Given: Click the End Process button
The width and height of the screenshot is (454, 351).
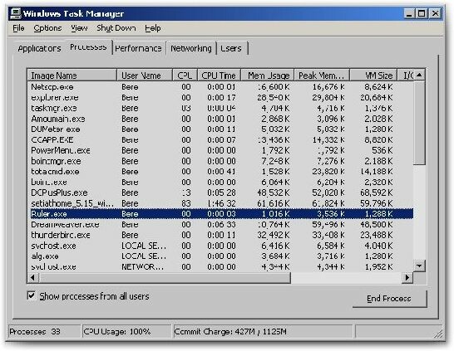Looking at the screenshot, I should pyautogui.click(x=389, y=299).
